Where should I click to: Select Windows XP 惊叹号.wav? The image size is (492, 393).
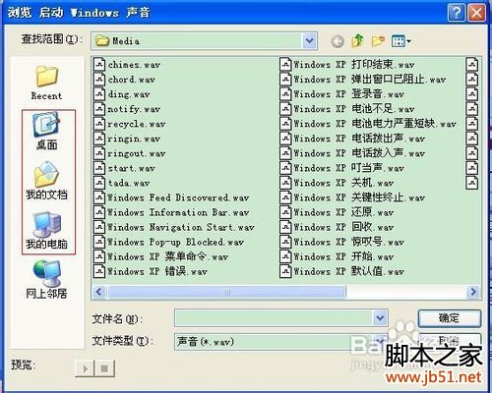point(342,242)
